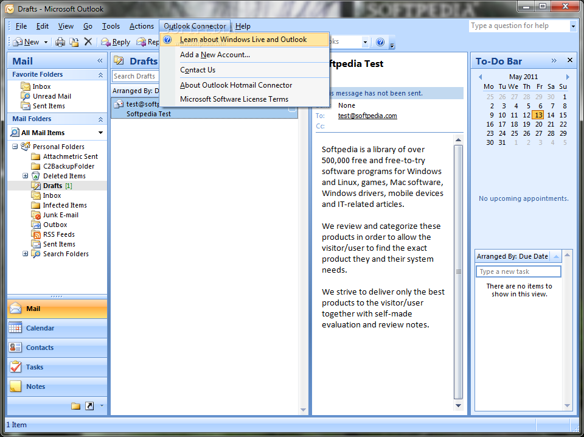
Task: Go to next month in calendar
Action: [568, 77]
